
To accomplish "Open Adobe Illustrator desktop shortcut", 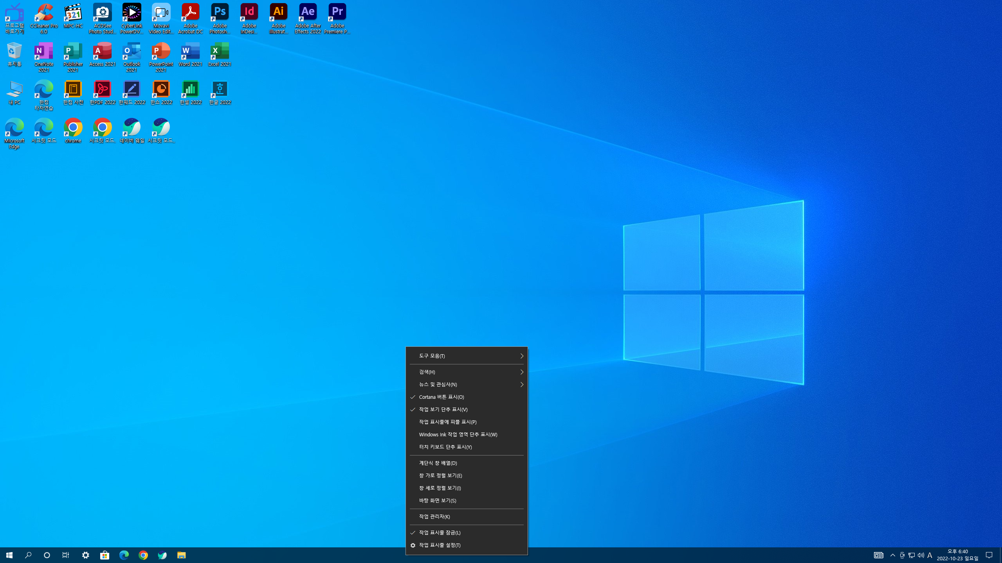I will click(x=278, y=18).
